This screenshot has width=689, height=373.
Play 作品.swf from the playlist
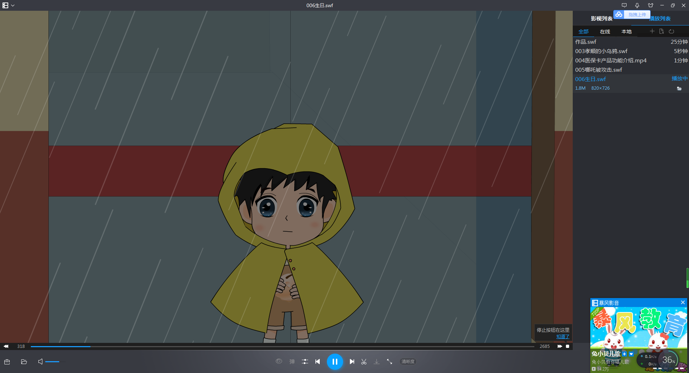click(631, 42)
